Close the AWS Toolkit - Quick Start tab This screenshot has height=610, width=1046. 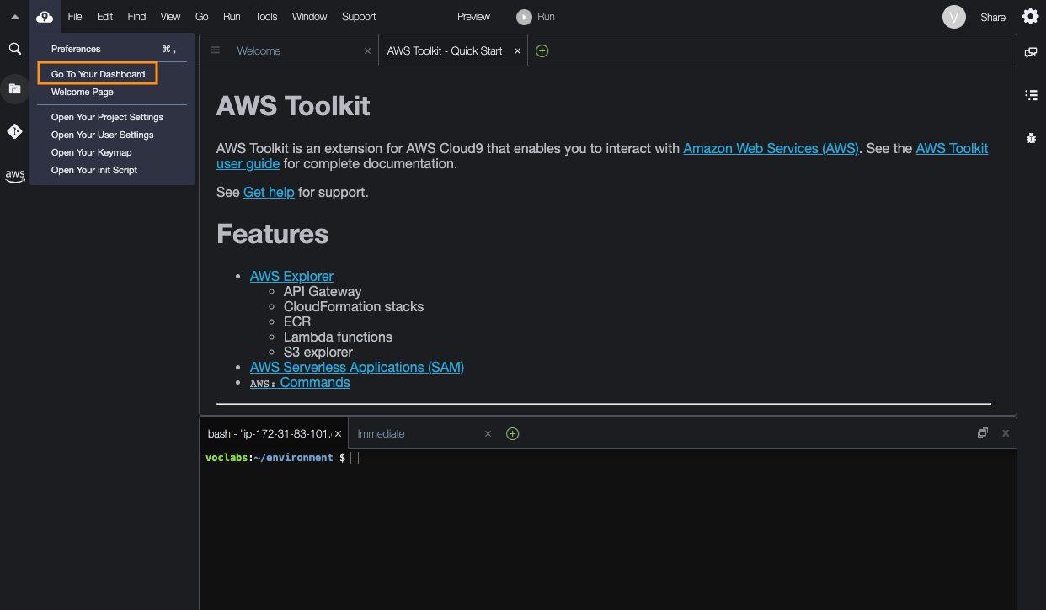coord(517,51)
